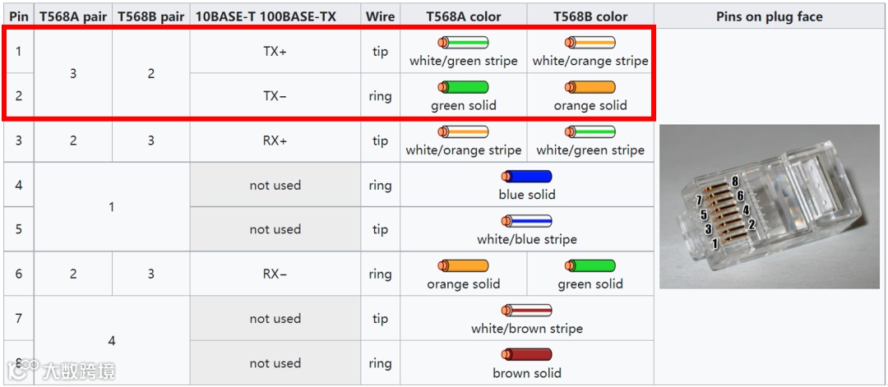Click the RX− cell for pin 6
The width and height of the screenshot is (888, 387).
click(275, 274)
